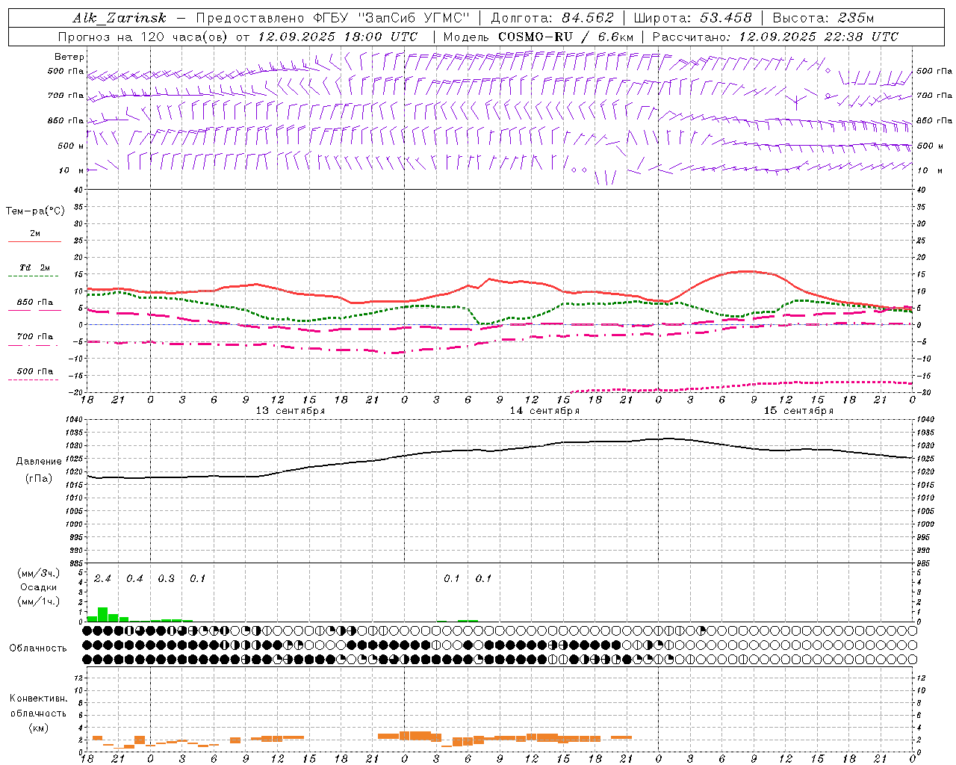Select the 500 гПа temperature legend entry

point(35,371)
